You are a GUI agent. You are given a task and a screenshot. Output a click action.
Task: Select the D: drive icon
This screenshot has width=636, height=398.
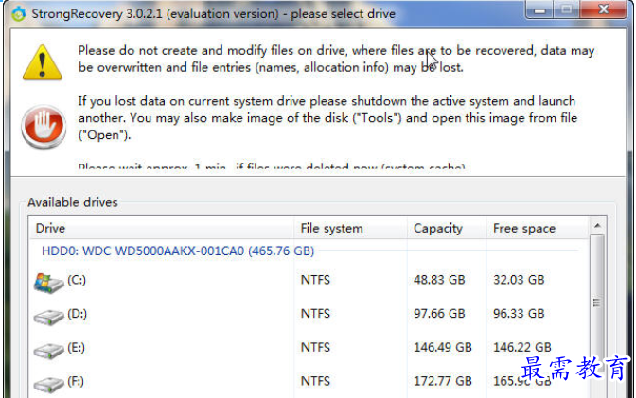pyautogui.click(x=48, y=317)
